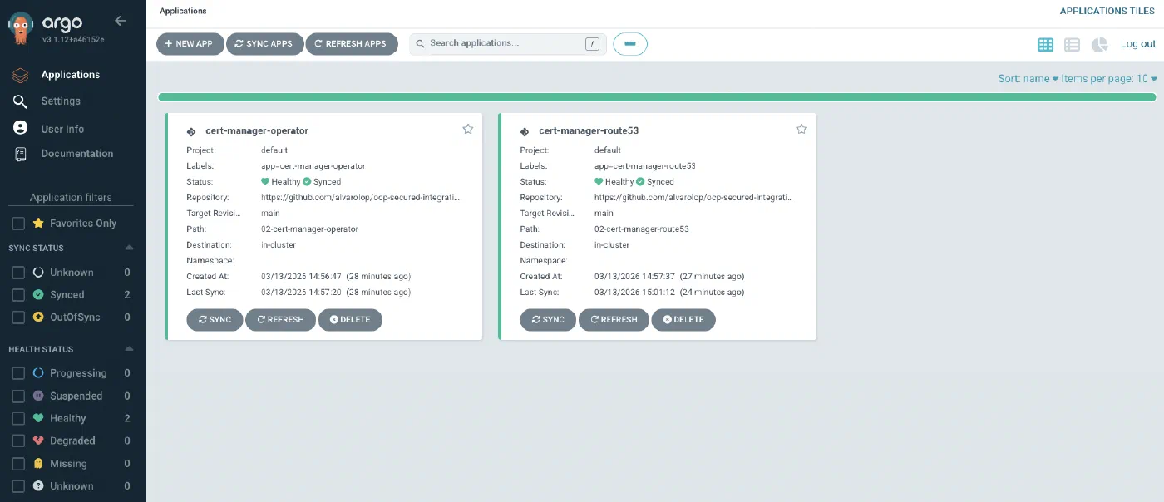Click the Settings icon in sidebar
The height and width of the screenshot is (502, 1164).
[21, 101]
